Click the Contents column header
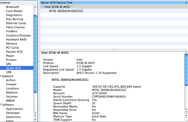 pos(17,3)
